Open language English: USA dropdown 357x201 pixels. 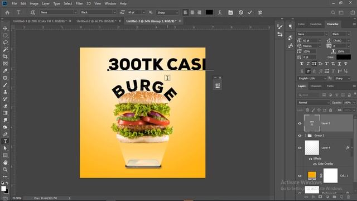(x=312, y=78)
